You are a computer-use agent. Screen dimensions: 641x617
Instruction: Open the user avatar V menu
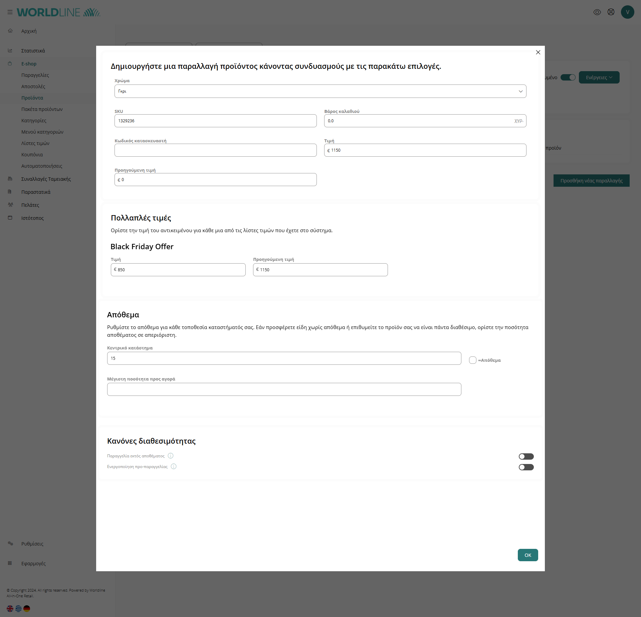click(627, 12)
